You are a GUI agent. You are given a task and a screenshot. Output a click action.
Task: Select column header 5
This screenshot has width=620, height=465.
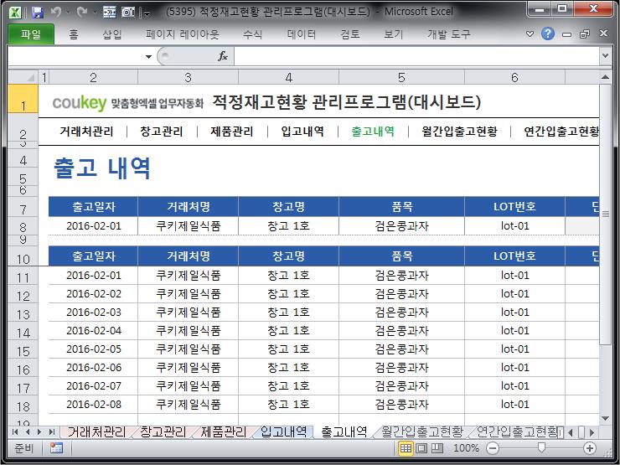pos(401,77)
